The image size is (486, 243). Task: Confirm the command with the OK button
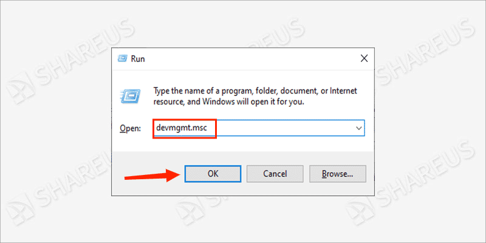point(213,174)
